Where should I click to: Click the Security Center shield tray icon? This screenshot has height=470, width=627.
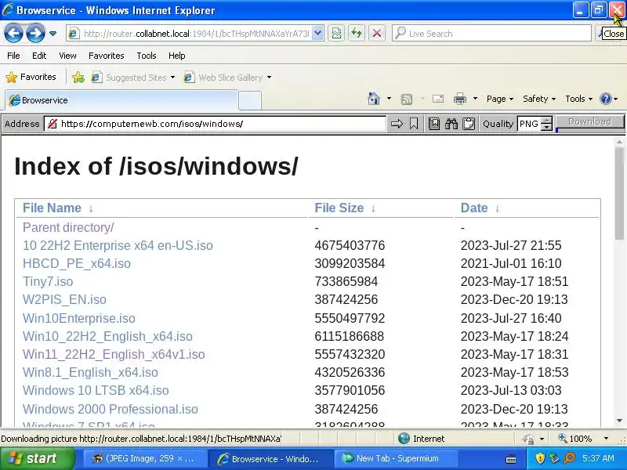(x=540, y=458)
